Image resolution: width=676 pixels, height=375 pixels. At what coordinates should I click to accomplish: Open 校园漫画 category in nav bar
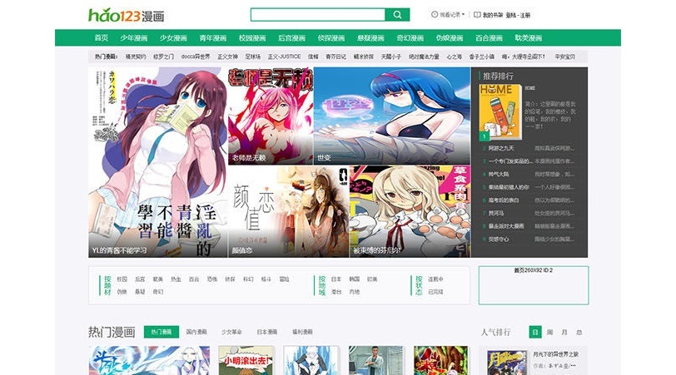pyautogui.click(x=252, y=38)
